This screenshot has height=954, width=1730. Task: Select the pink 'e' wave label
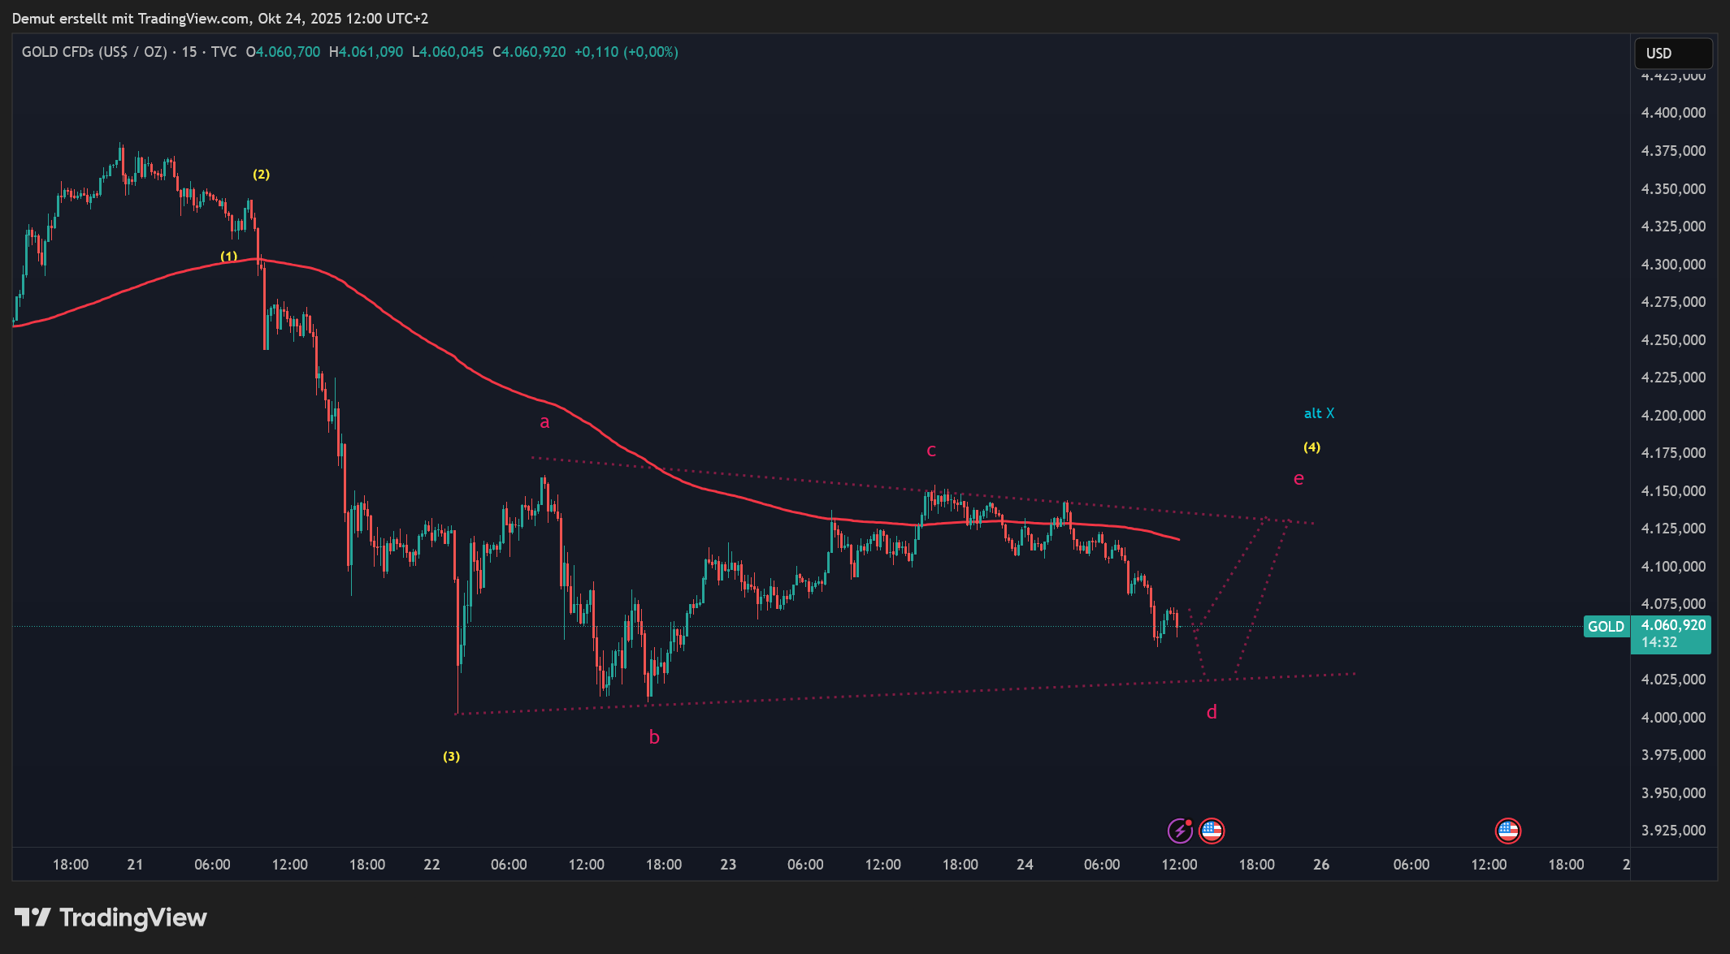pos(1299,479)
